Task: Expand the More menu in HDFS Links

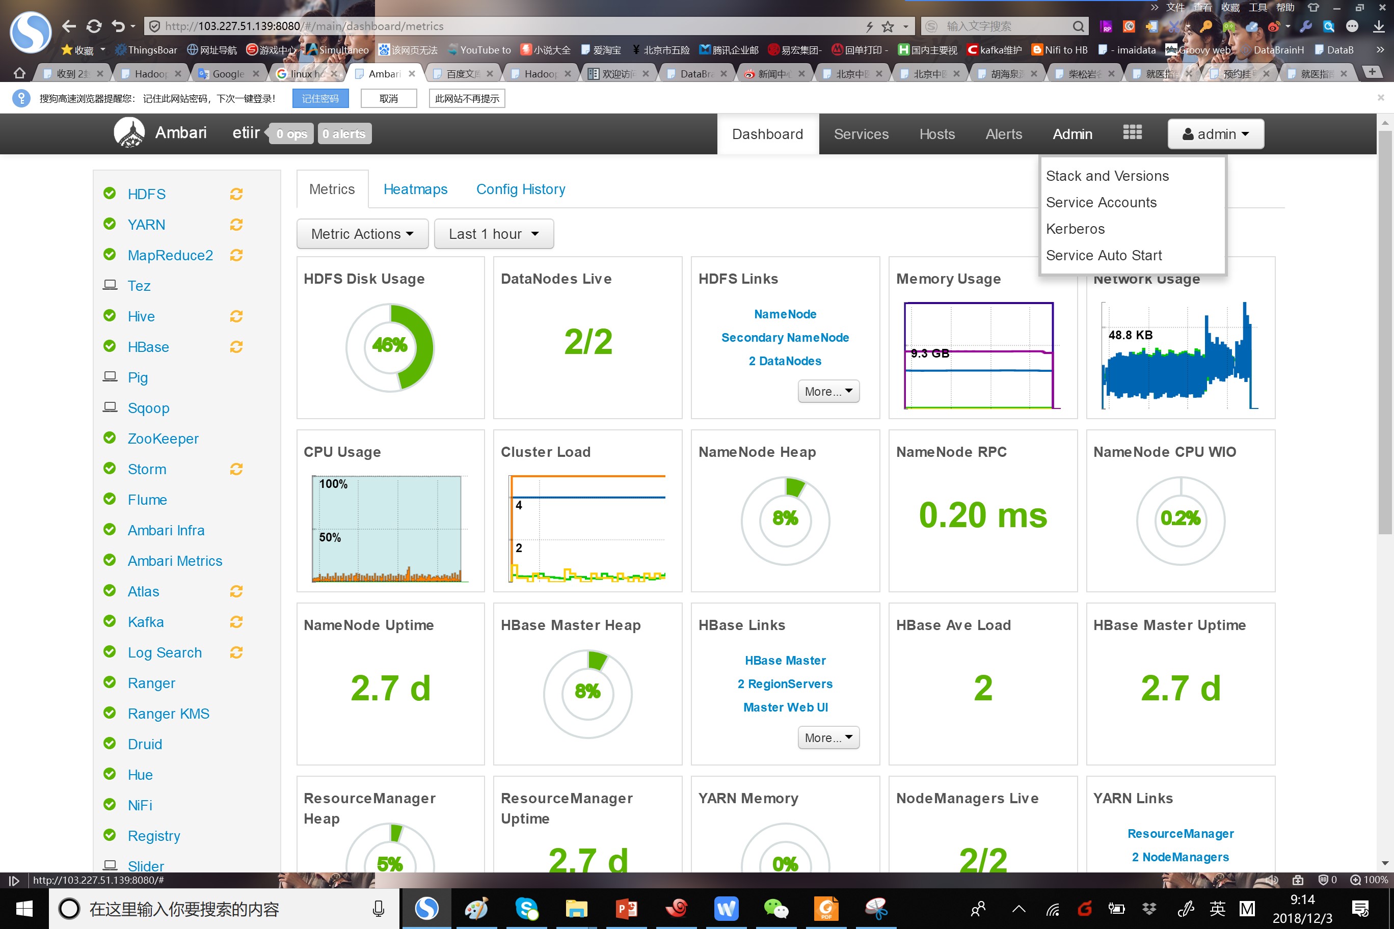Action: coord(828,391)
